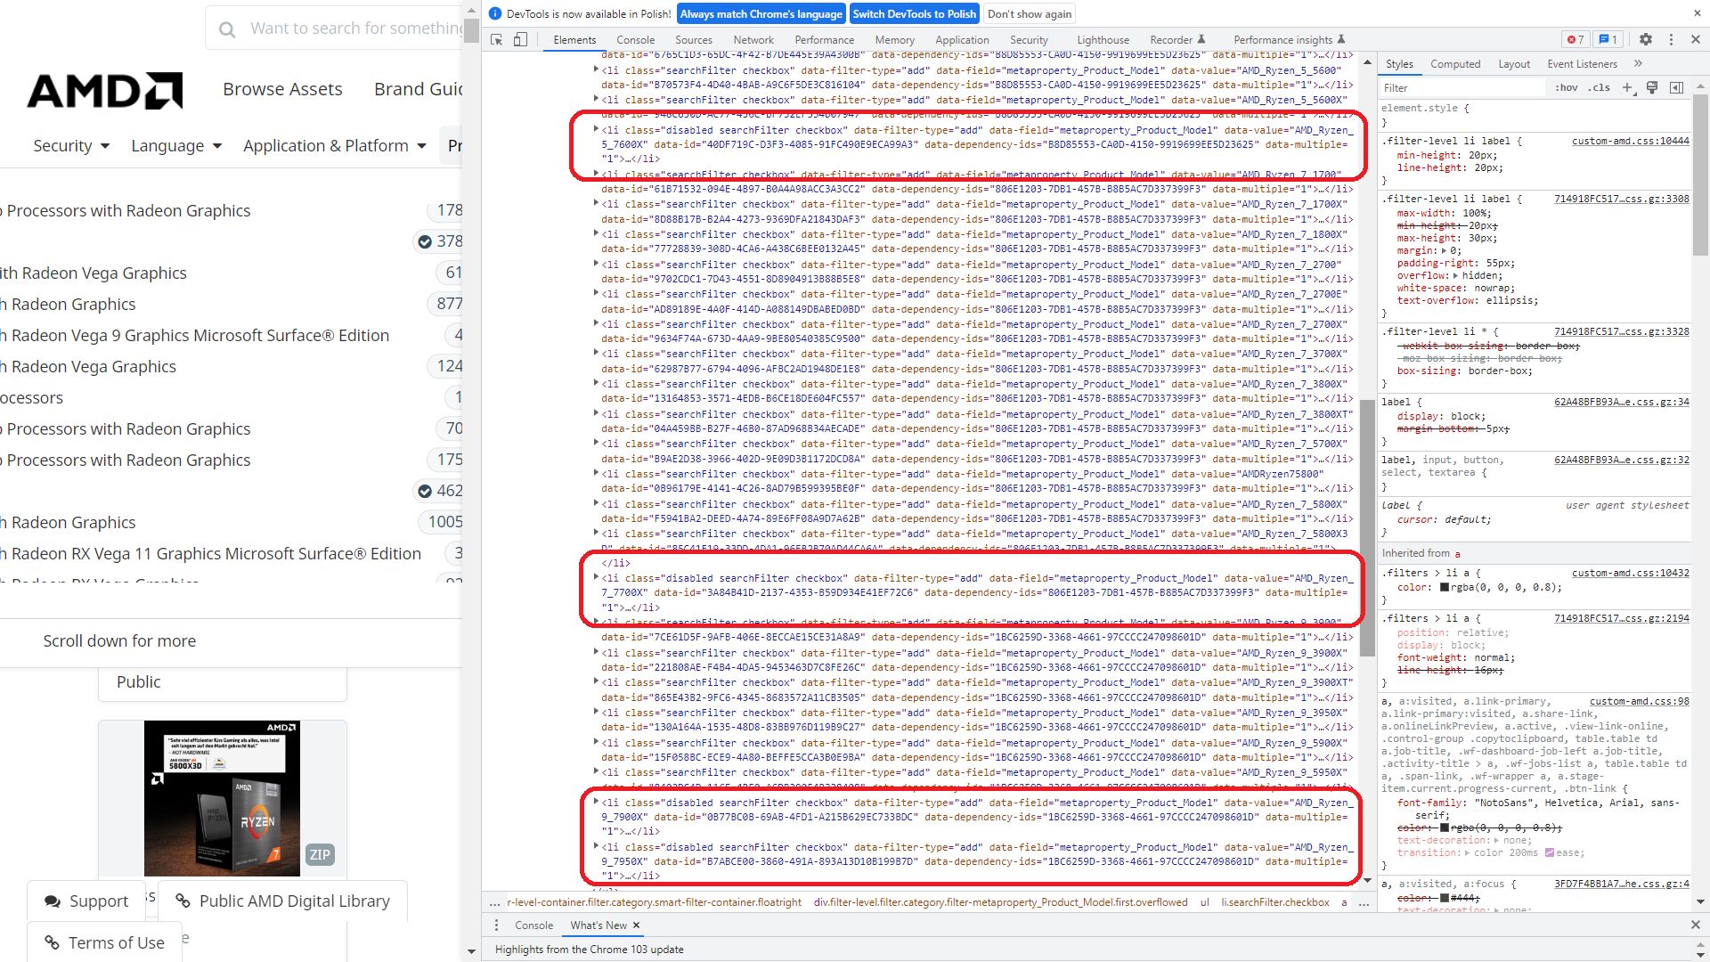Click Always match Chrome's language button

(761, 14)
